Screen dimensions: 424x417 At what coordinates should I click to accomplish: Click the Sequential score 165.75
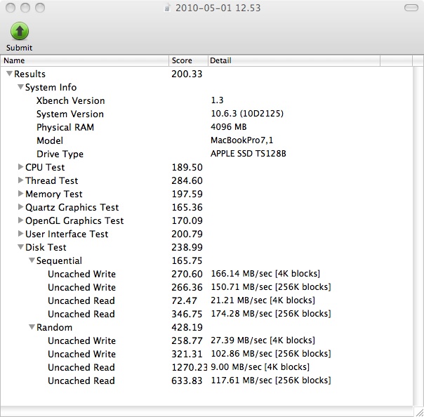[x=187, y=260]
